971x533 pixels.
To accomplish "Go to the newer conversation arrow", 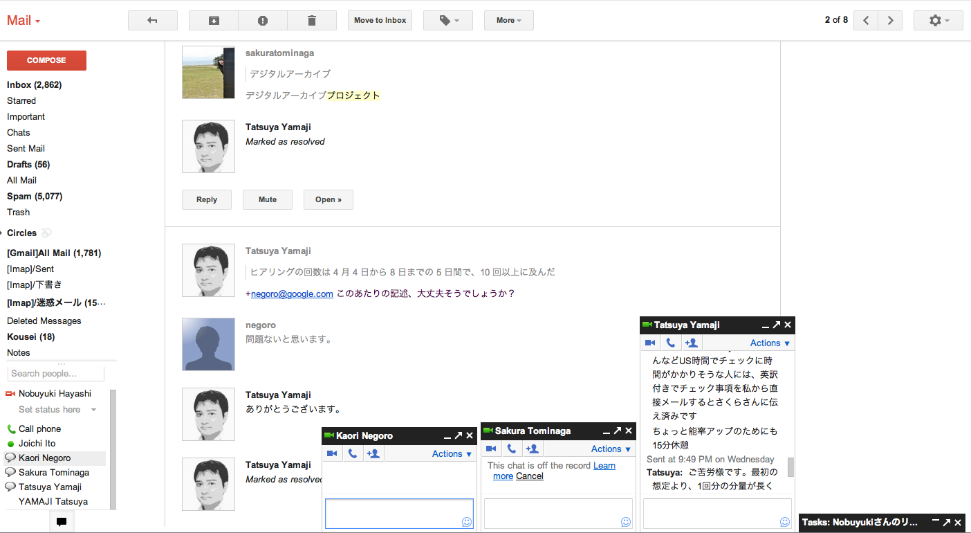I will click(x=866, y=20).
